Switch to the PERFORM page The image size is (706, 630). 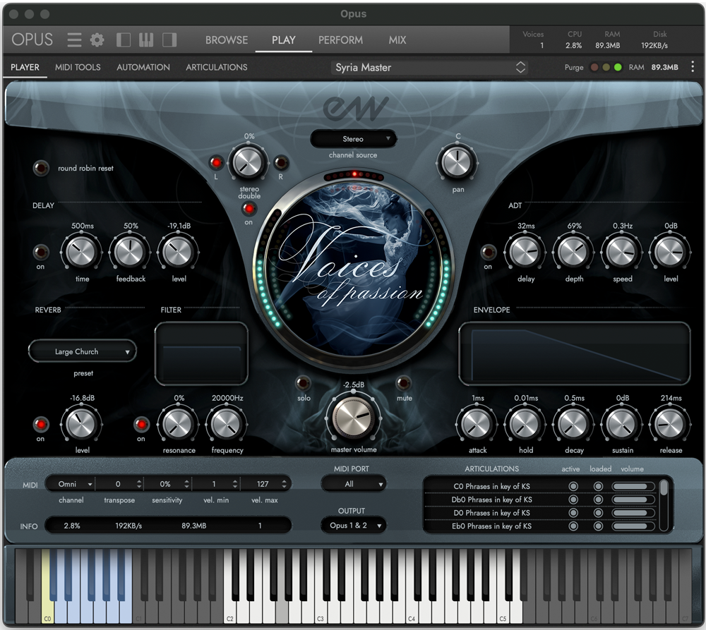tap(340, 40)
